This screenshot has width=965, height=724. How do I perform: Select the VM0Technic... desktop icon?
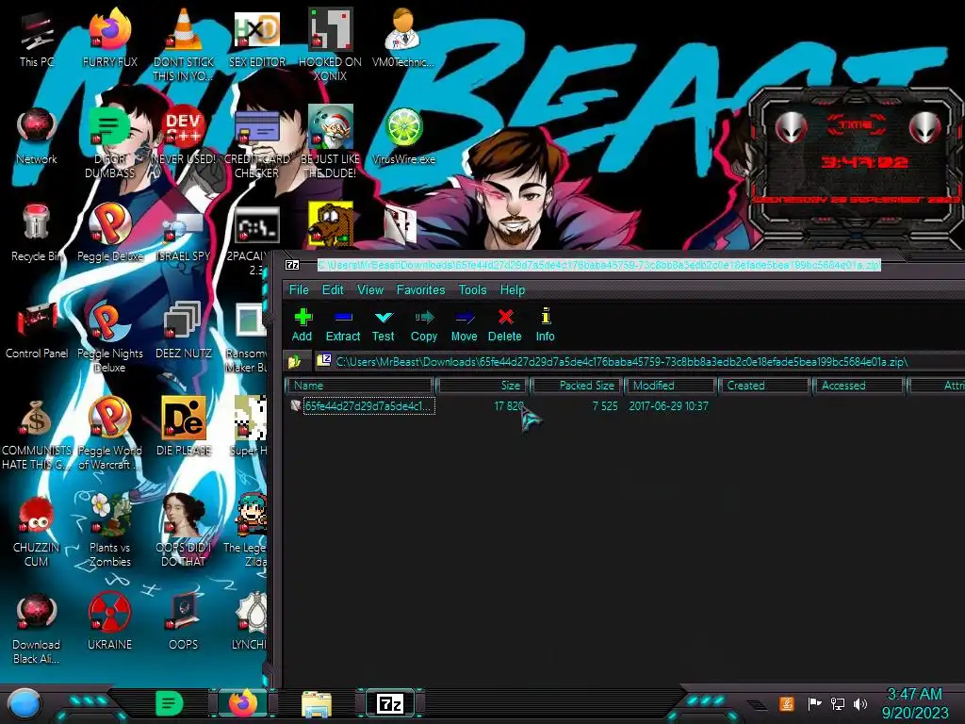403,38
